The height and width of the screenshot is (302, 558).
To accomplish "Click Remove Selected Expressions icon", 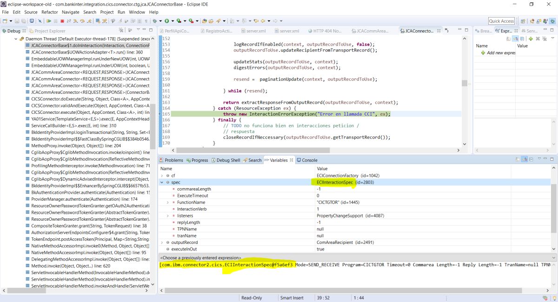I will [x=538, y=39].
